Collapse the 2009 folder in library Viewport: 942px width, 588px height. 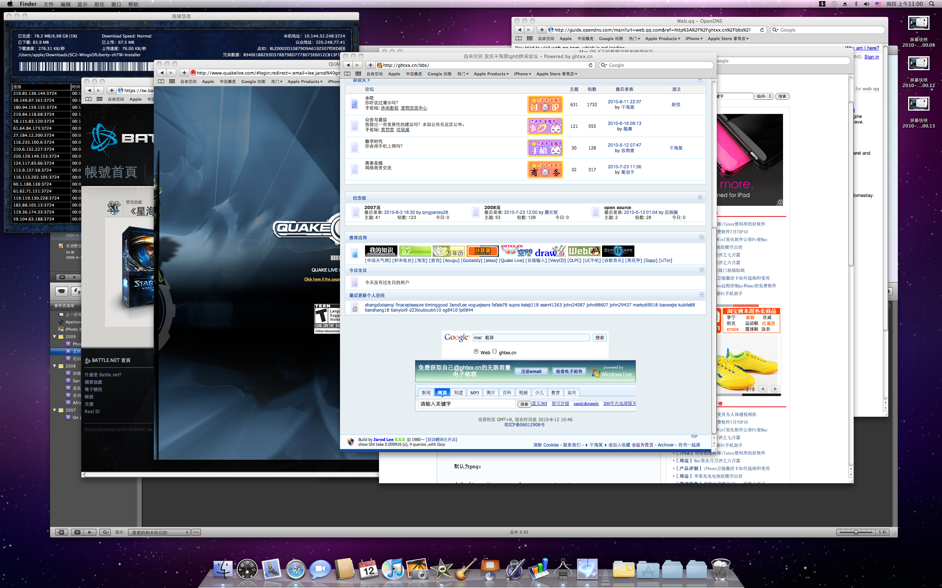coord(55,337)
